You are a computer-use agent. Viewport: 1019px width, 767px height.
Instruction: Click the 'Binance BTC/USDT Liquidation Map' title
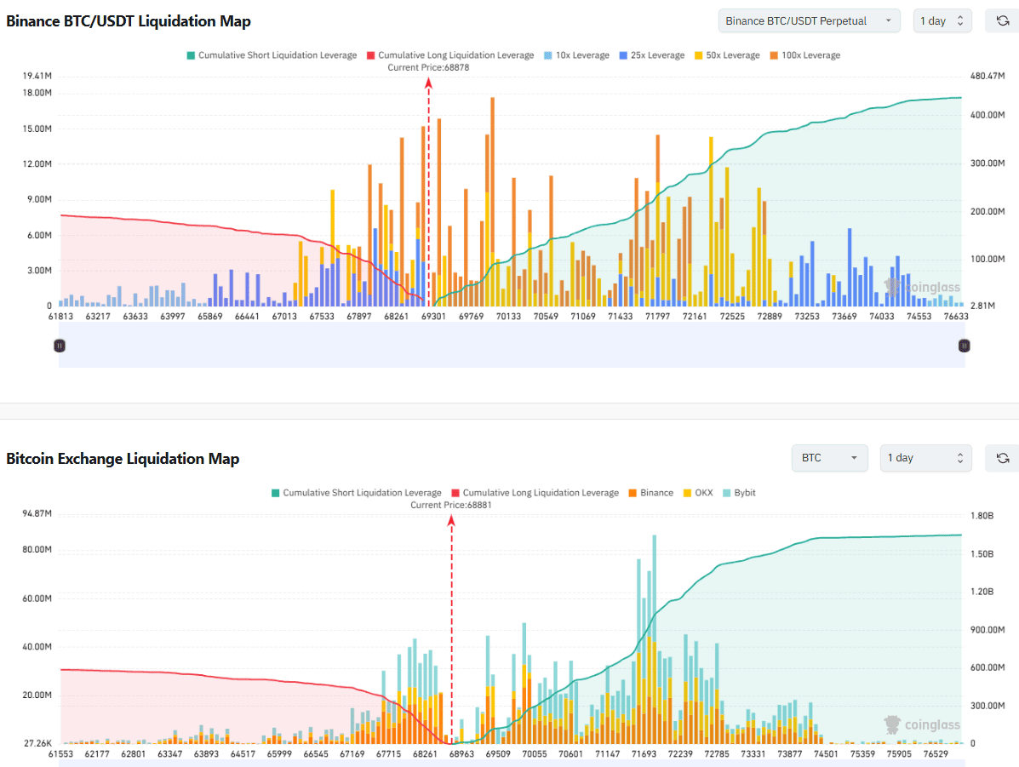point(128,20)
